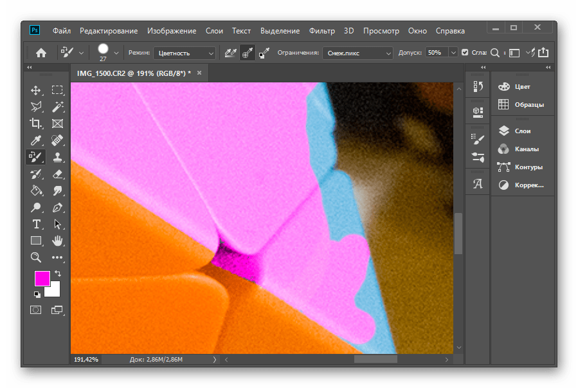The width and height of the screenshot is (578, 388).
Task: Select the History Brush tool
Action: point(36,174)
